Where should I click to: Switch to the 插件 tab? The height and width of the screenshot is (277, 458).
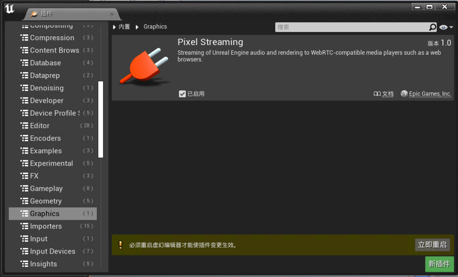point(72,14)
